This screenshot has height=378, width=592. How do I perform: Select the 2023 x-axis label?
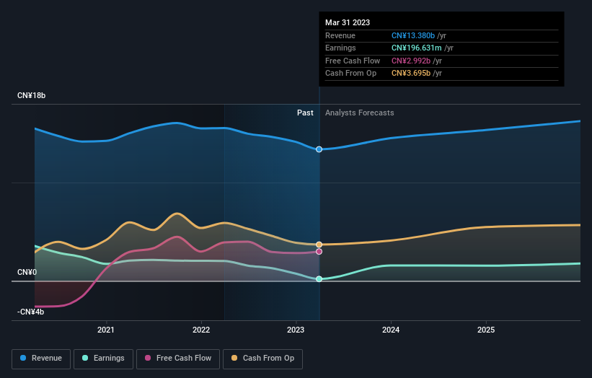click(x=296, y=330)
